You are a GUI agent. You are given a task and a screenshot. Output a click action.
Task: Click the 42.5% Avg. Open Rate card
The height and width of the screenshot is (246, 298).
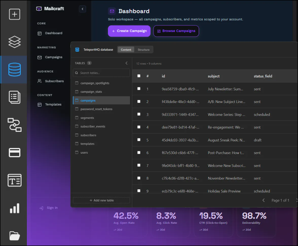tap(128, 222)
